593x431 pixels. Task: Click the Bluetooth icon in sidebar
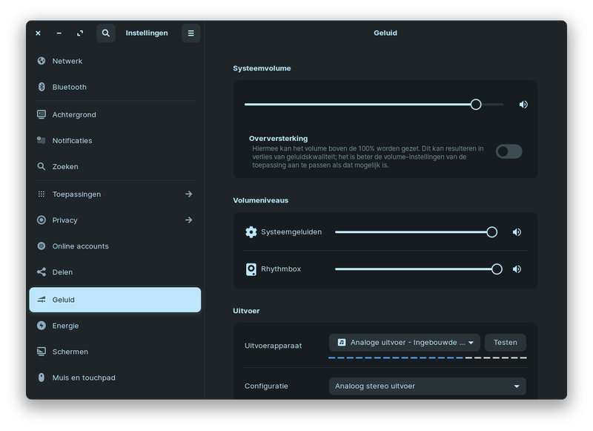(x=42, y=87)
